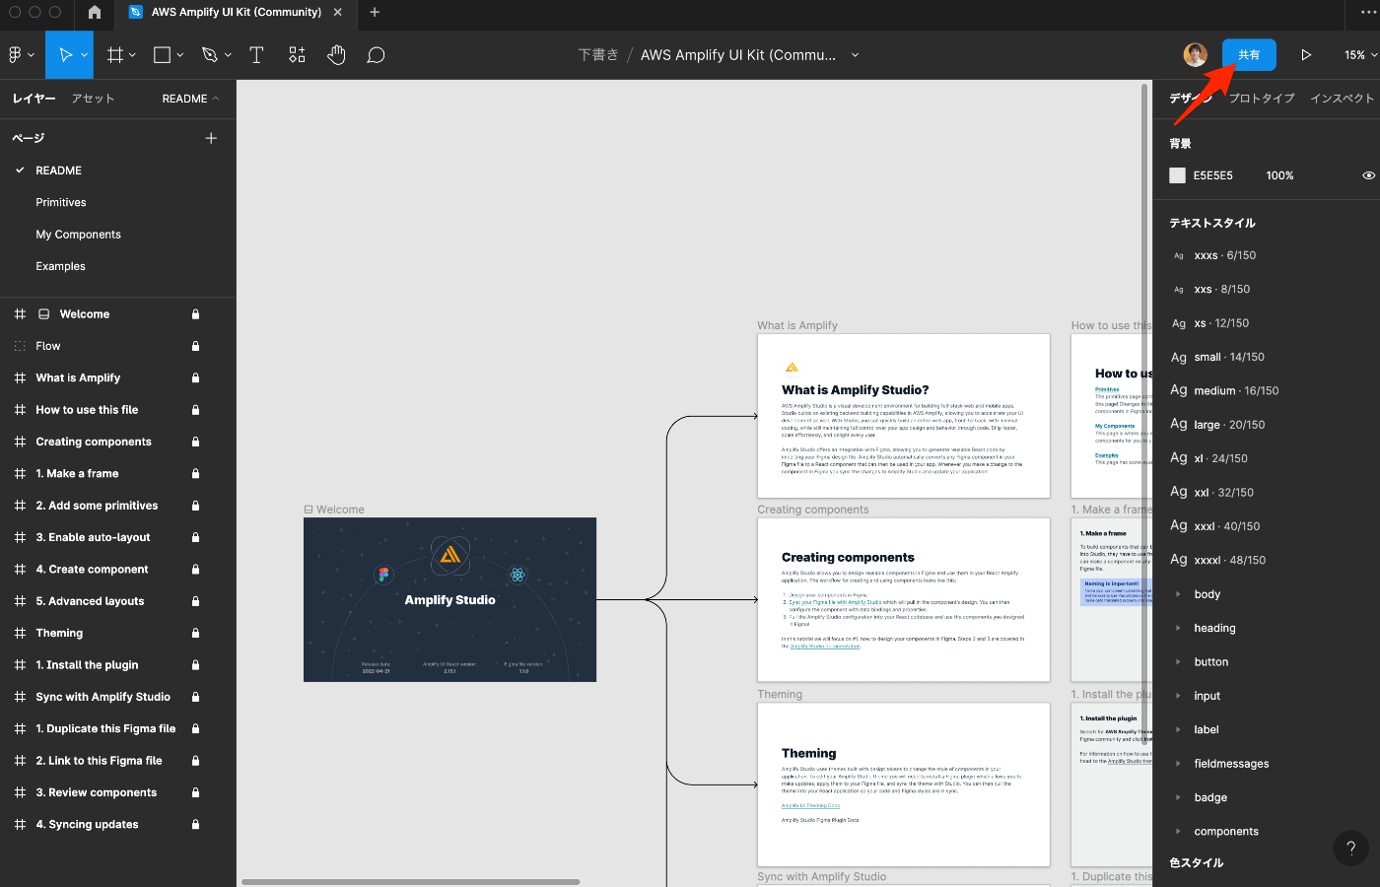This screenshot has height=887, width=1380.
Task: Expand the components style group
Action: click(1178, 831)
